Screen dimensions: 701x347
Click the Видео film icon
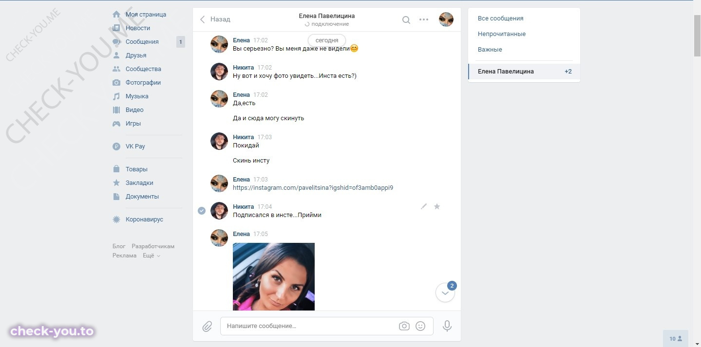116,110
